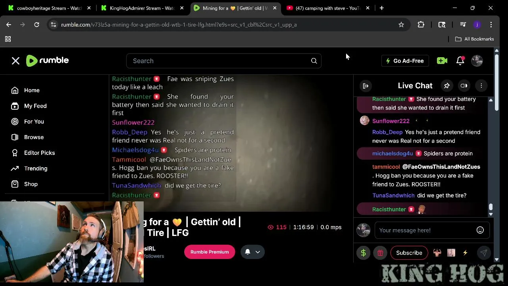508x286 pixels.
Task: Click the lightning bolt icon in chat bar
Action: (x=465, y=253)
